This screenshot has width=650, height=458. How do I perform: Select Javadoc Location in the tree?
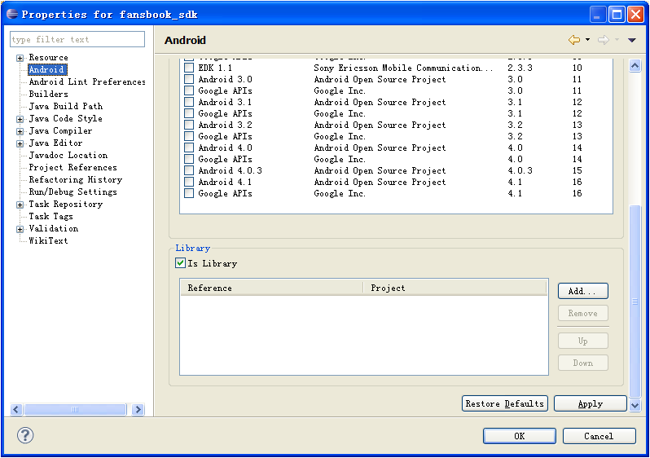click(x=68, y=155)
